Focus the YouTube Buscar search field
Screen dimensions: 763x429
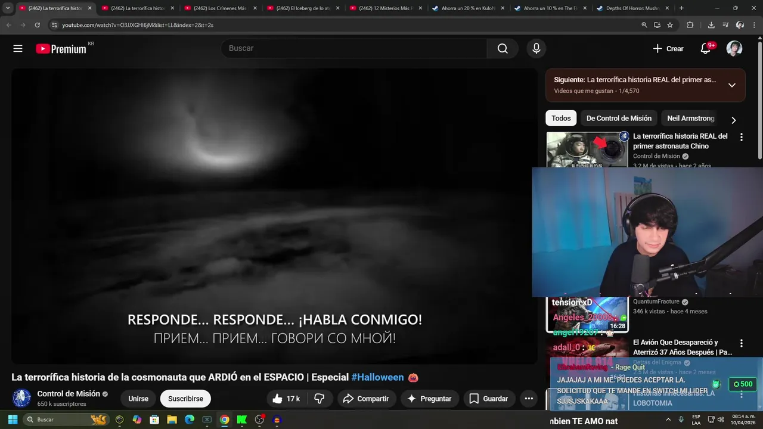click(x=354, y=48)
